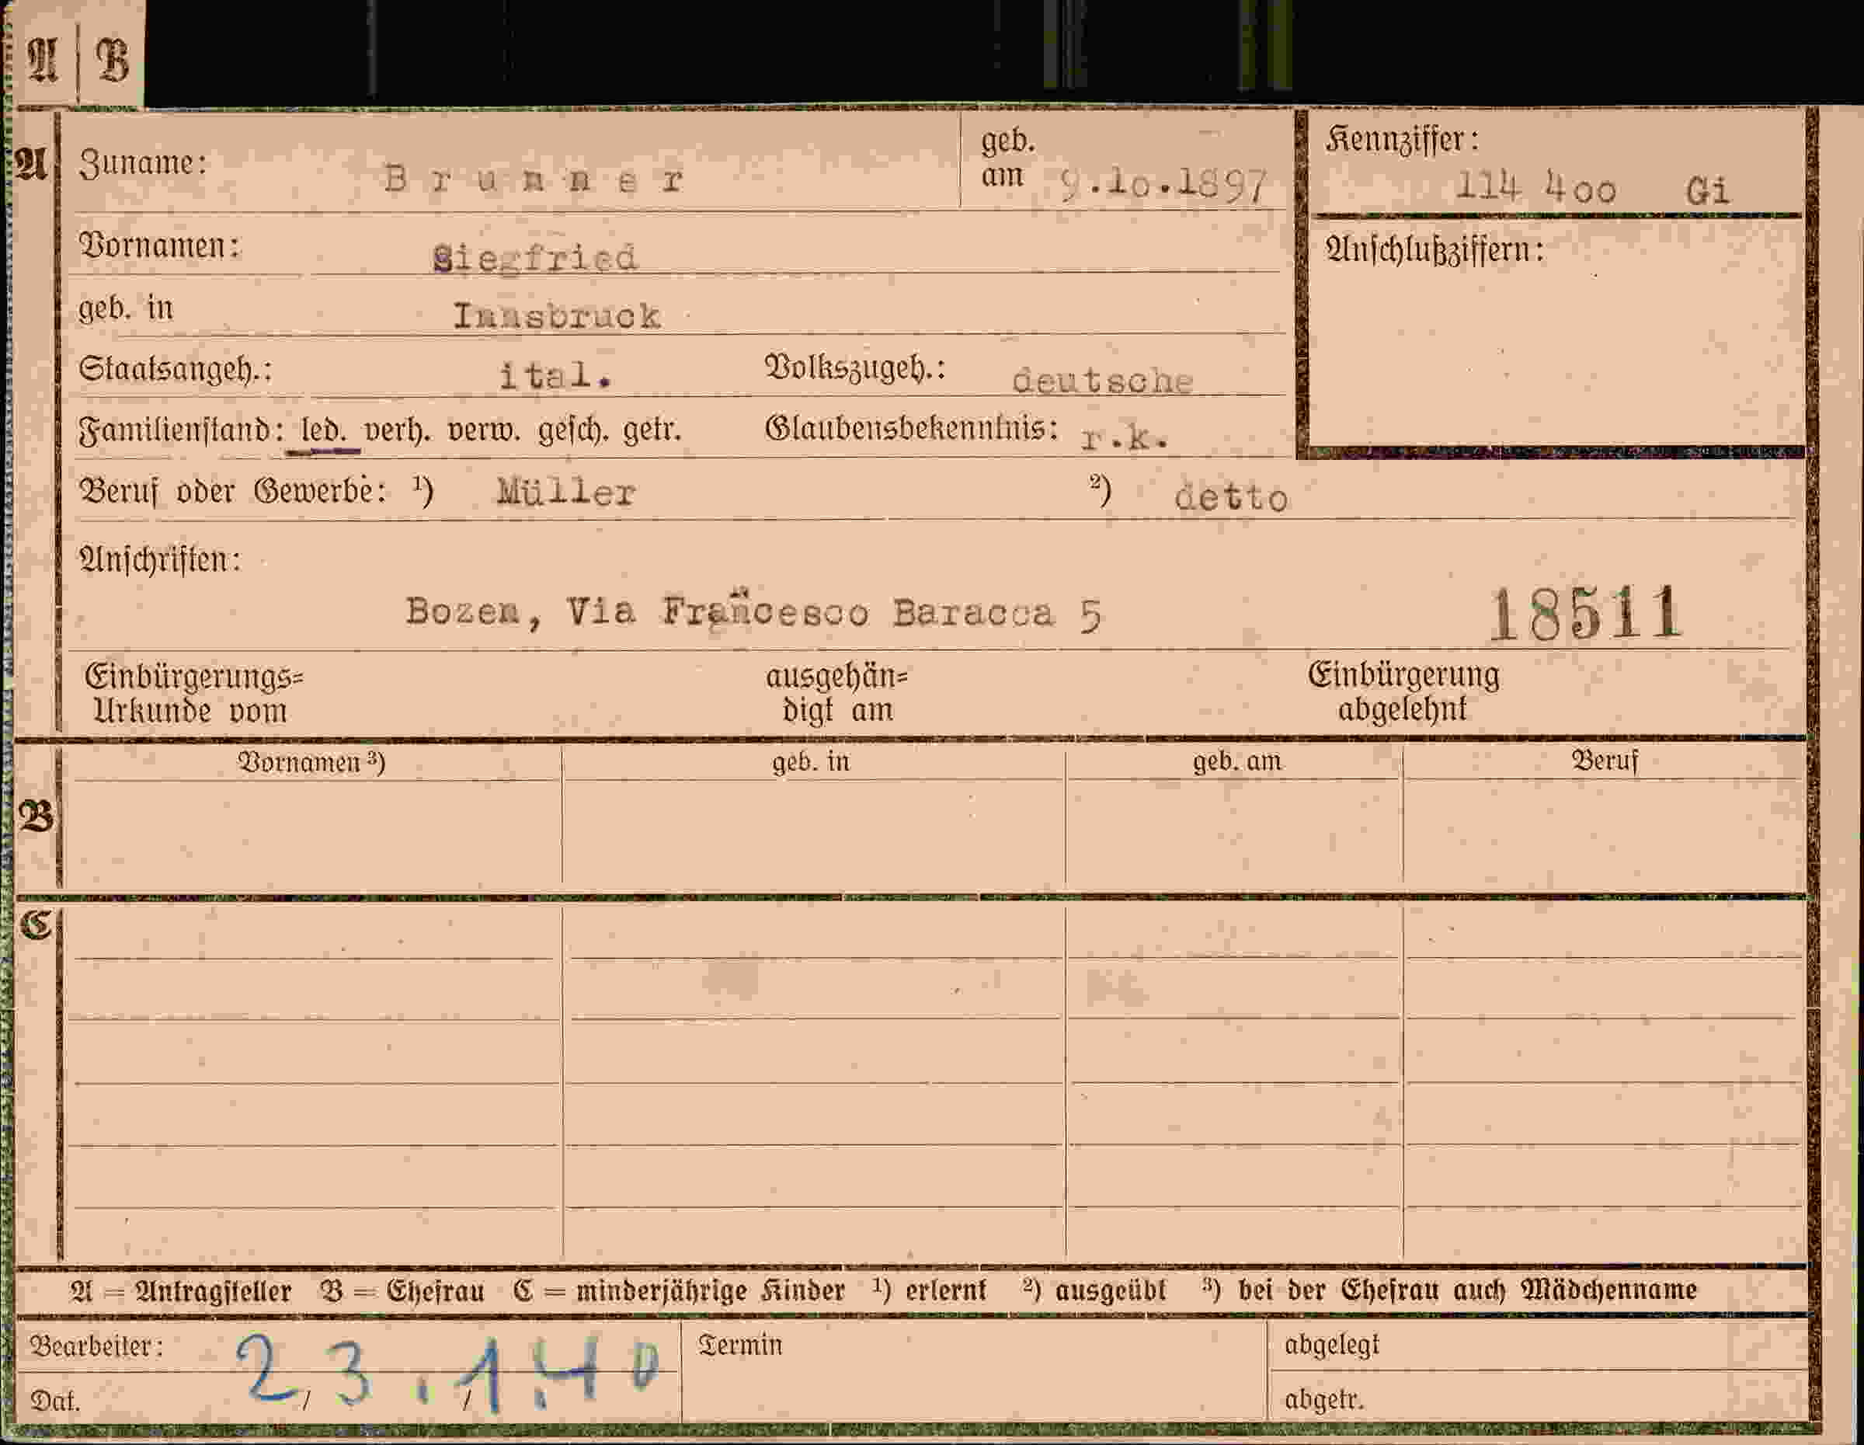
Task: Click the 'Dat.' label
Action: [x=55, y=1401]
